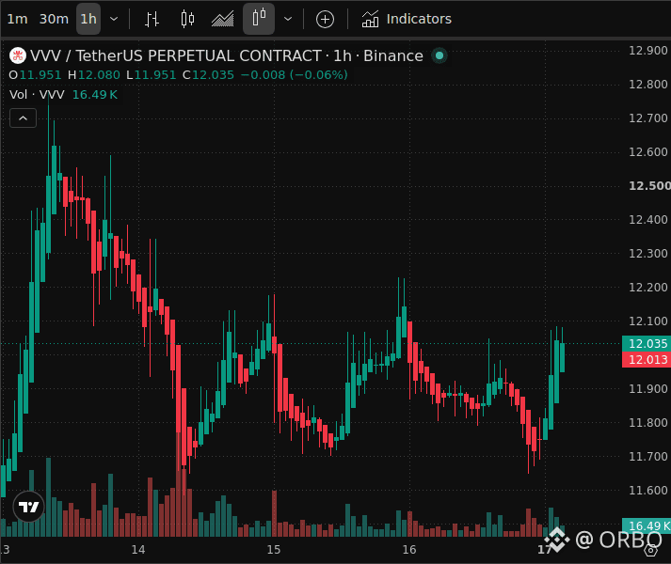Screen dimensions: 671x564
Task: Click the 16 date marker on time axis
Action: point(409,550)
